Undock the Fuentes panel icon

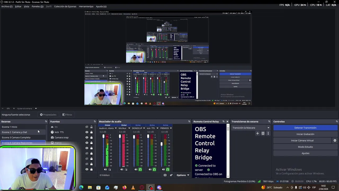[95, 121]
